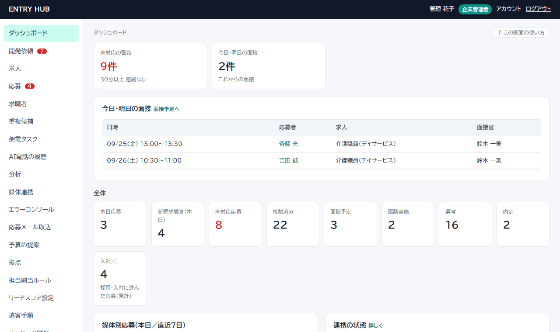
Task: Click the 今日・明日の面接 2件 summary card
Action: [269, 66]
